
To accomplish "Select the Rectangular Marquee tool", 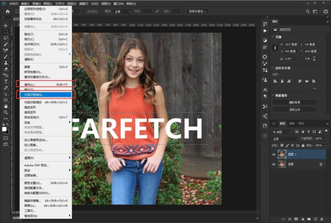I will click(6, 32).
